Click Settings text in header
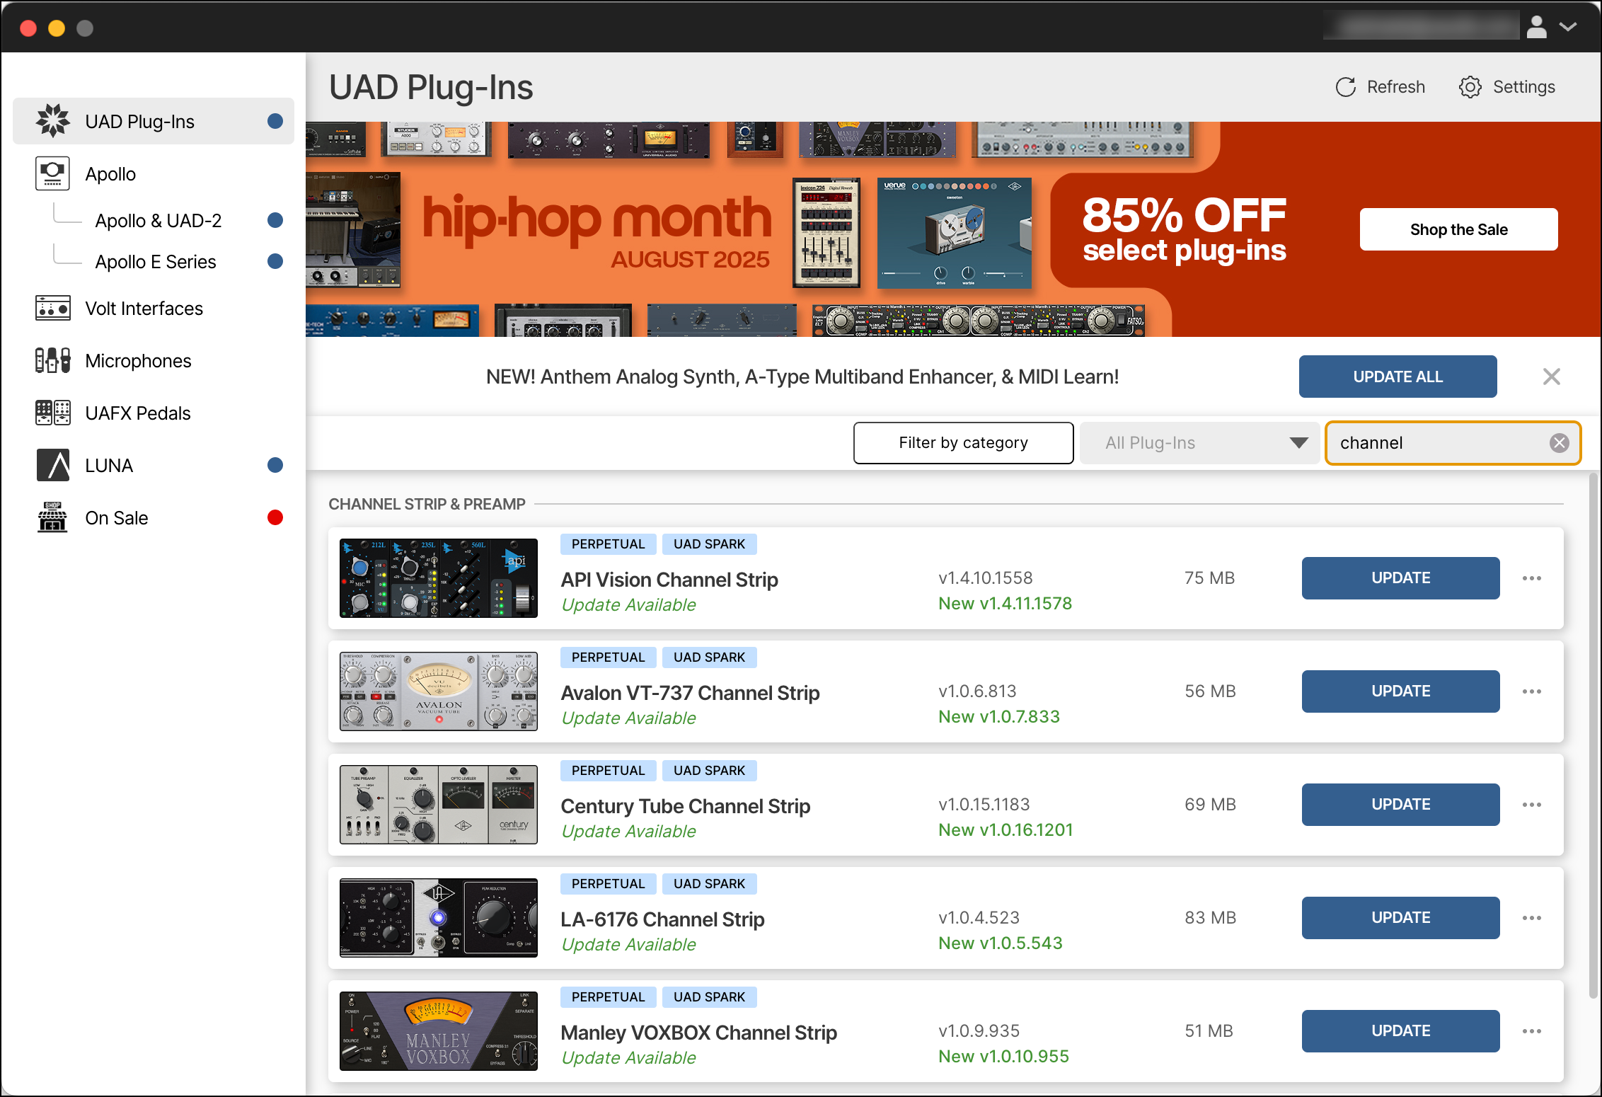Screen dimensions: 1602x1097 click(1524, 87)
